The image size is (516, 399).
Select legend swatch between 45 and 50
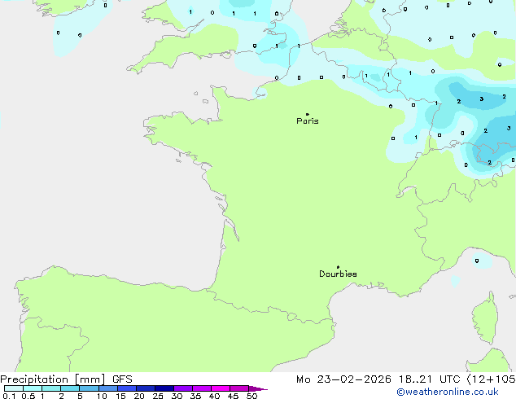click(x=239, y=388)
